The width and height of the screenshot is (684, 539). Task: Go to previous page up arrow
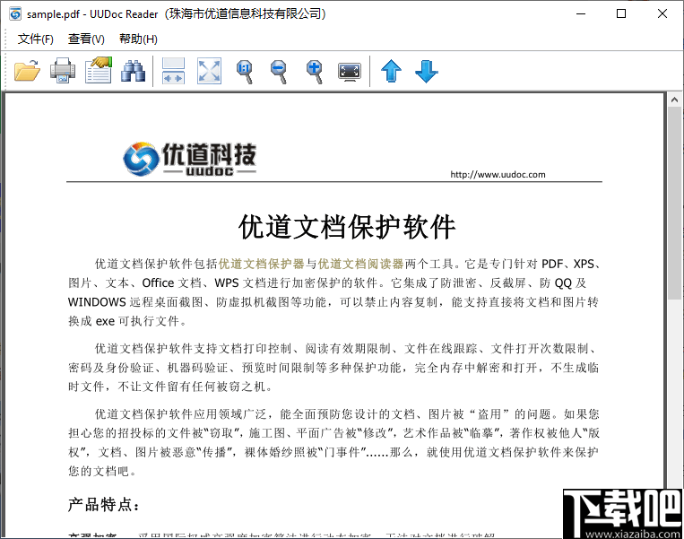[391, 71]
